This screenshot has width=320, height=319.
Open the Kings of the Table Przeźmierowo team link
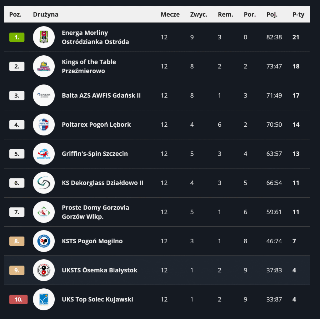pos(89,66)
